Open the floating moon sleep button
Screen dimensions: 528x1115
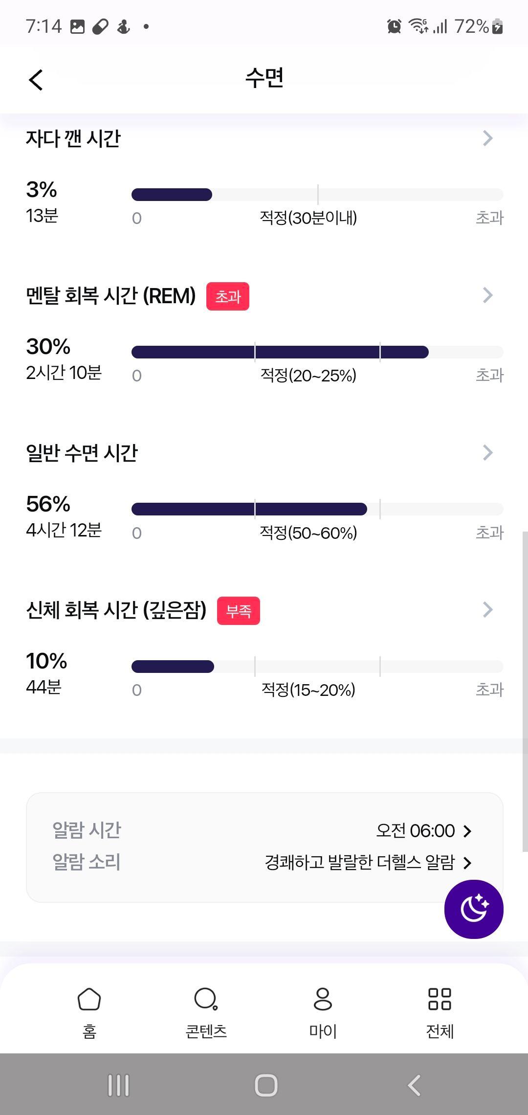(474, 909)
